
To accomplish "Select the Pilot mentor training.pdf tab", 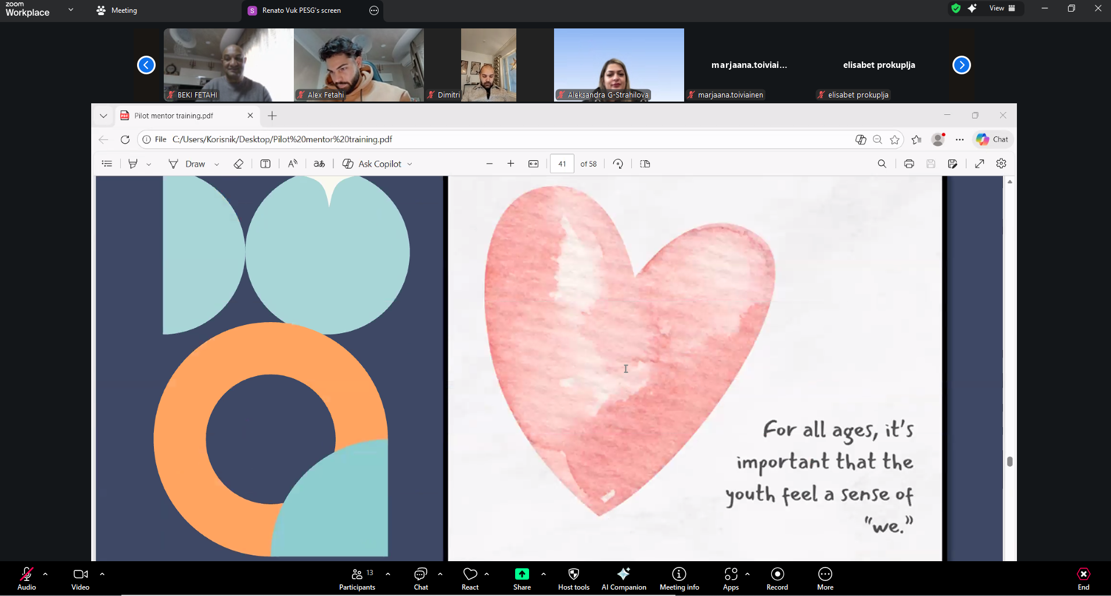I will click(174, 115).
